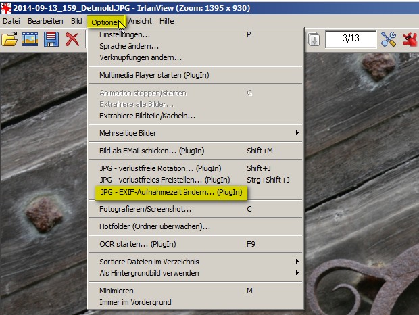The height and width of the screenshot is (315, 419).
Task: Choose JPG - verlustfreies Freistellen... (PlugIn)
Action: pos(197,180)
